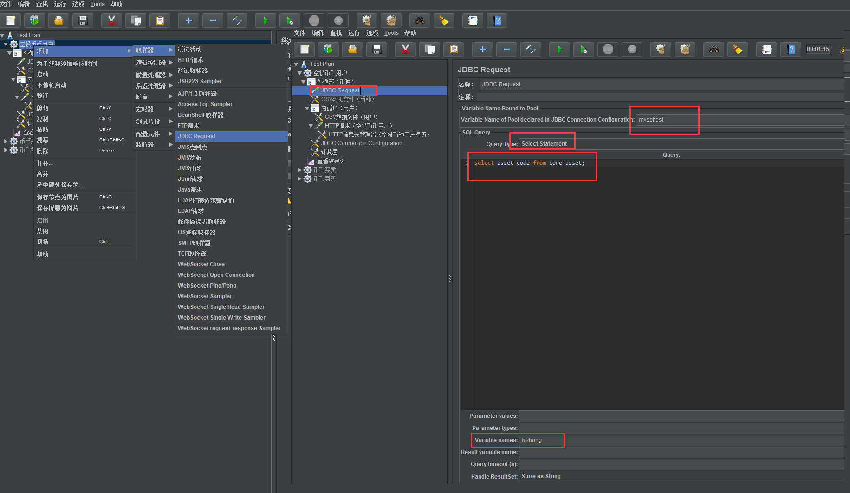Open the Query Type dropdown showing Select Statement

click(681, 144)
